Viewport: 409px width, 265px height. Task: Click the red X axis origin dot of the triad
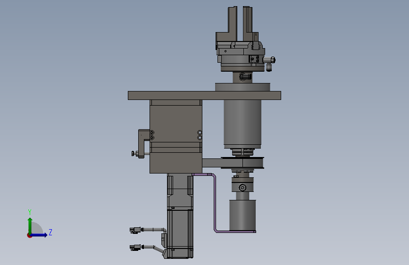point(29,236)
